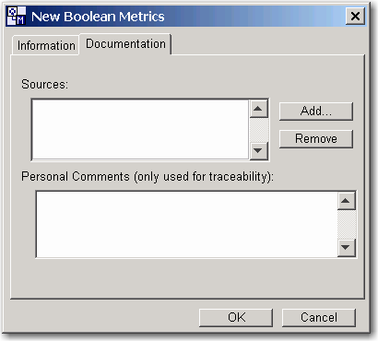Click the Personal Comments down arrow
The height and width of the screenshot is (341, 378).
(x=346, y=248)
